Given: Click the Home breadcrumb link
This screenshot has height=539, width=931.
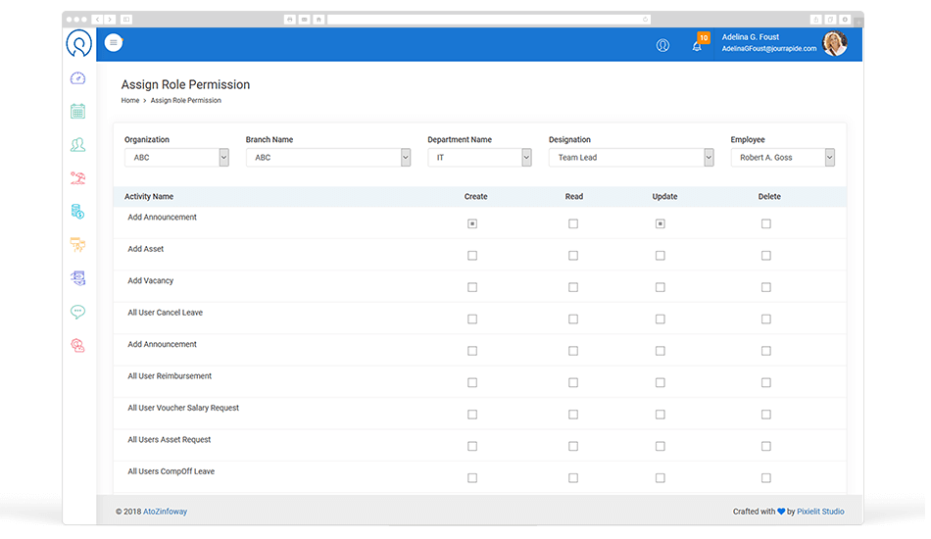Looking at the screenshot, I should tap(130, 100).
